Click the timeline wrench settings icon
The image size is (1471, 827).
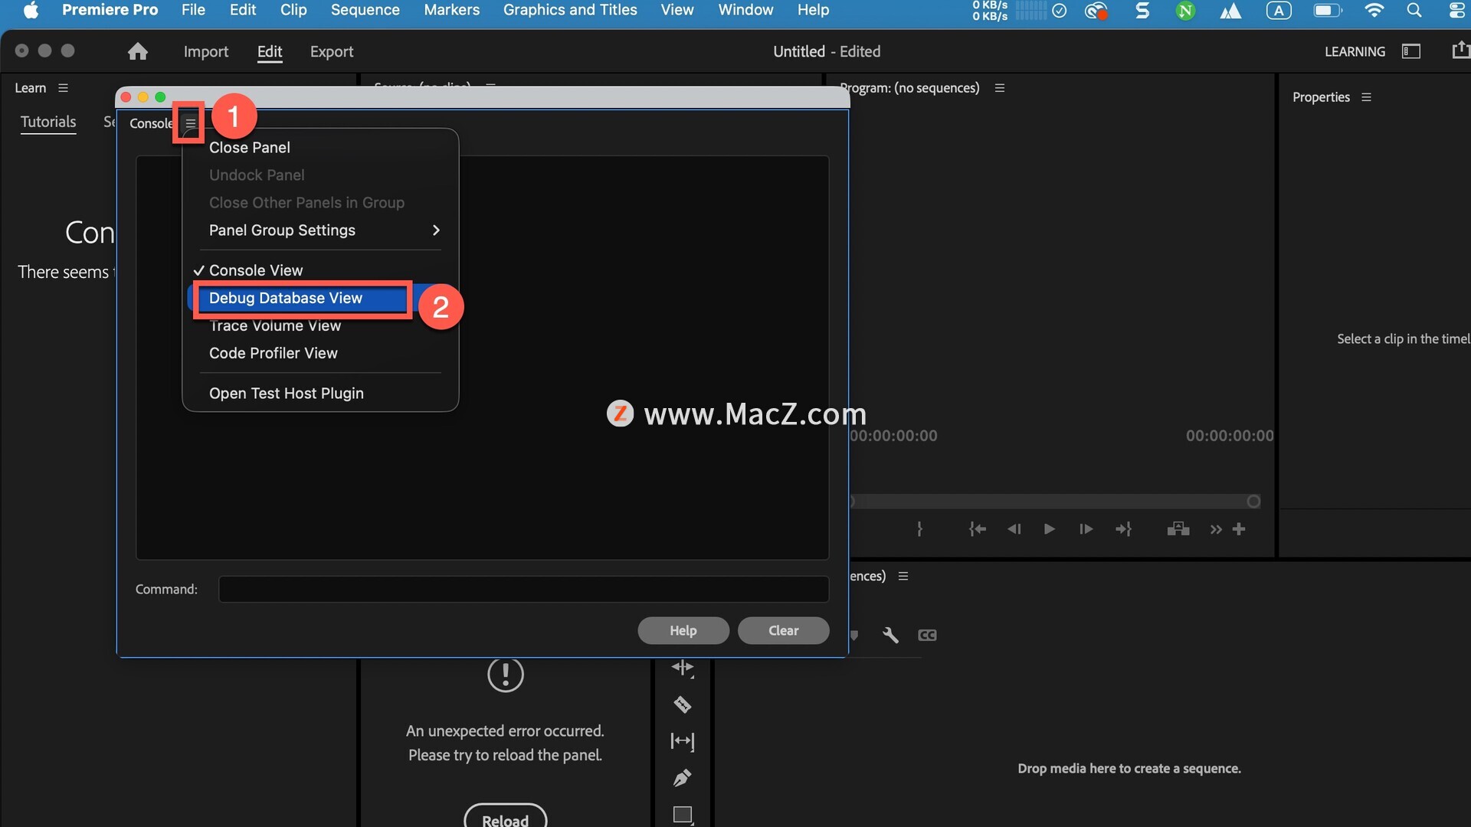[x=890, y=635]
